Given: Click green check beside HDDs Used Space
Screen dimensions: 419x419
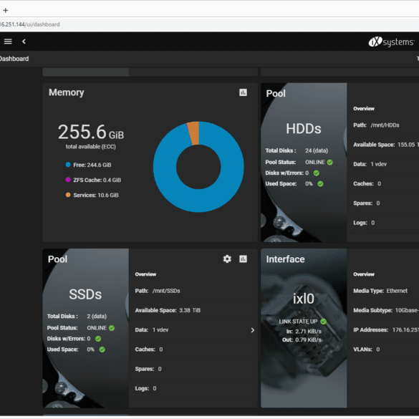Looking at the screenshot, I should pyautogui.click(x=320, y=183).
